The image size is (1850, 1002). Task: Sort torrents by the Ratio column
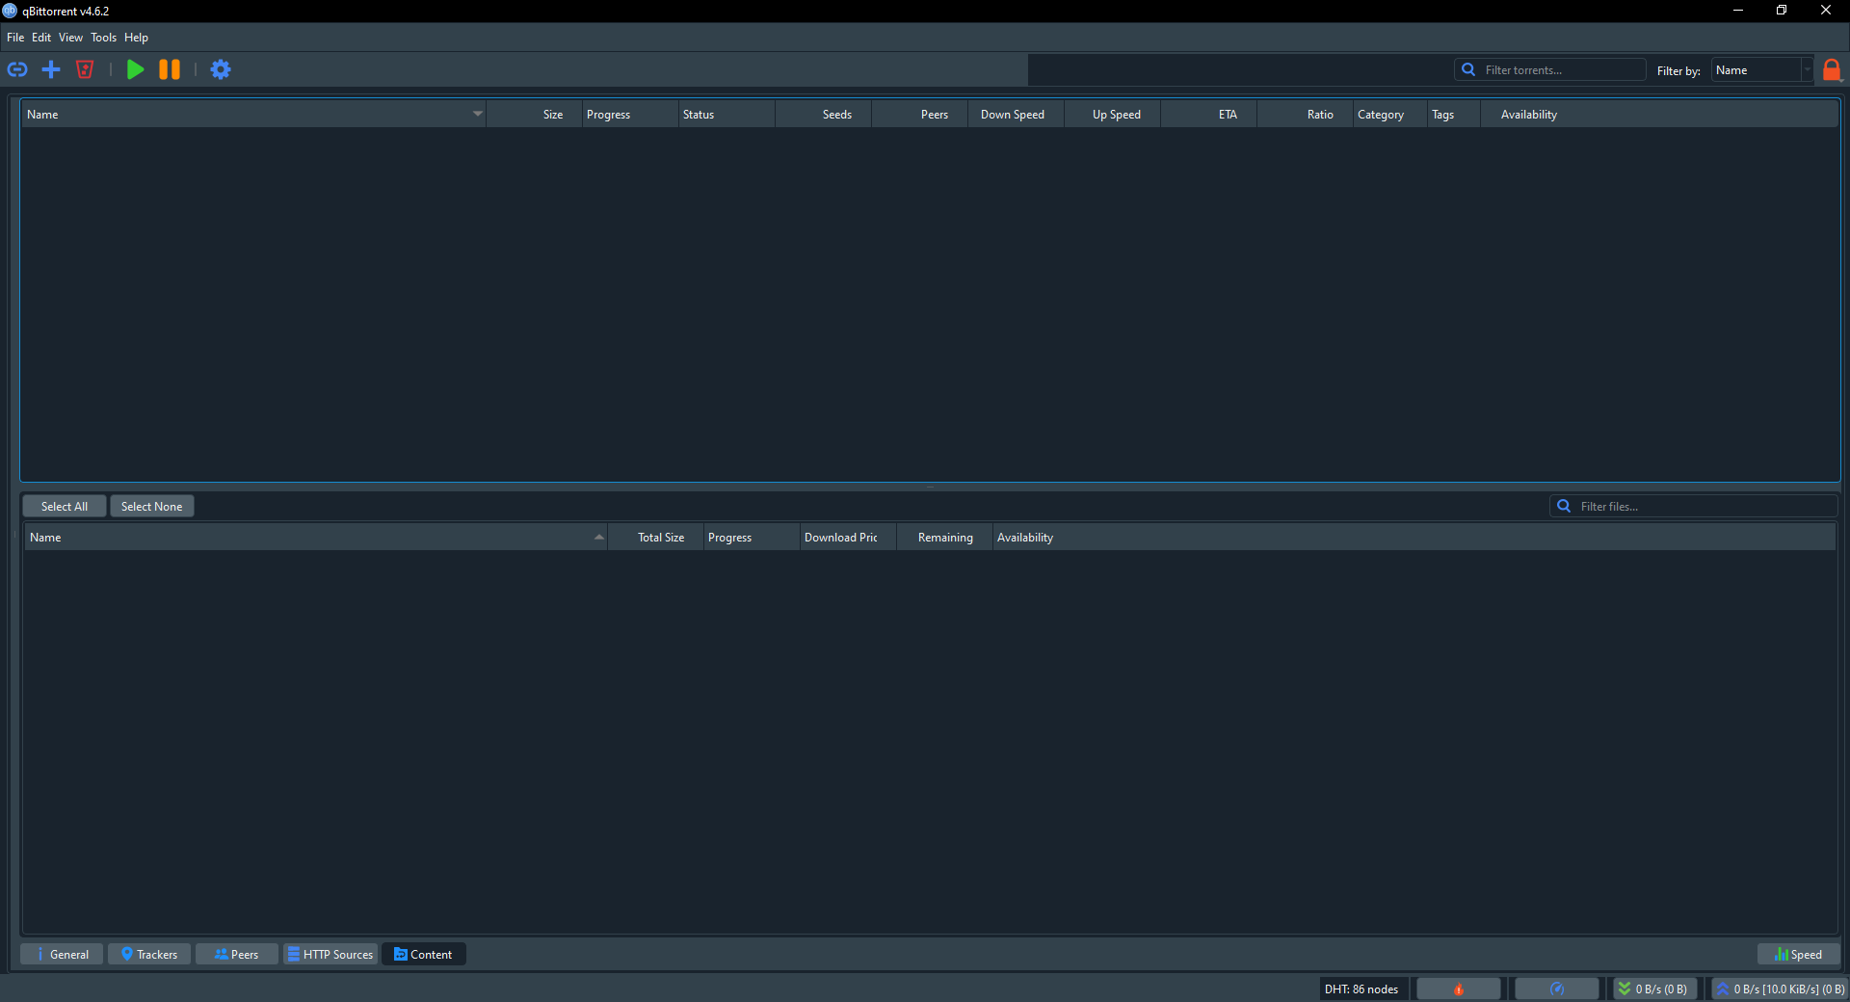pos(1305,114)
